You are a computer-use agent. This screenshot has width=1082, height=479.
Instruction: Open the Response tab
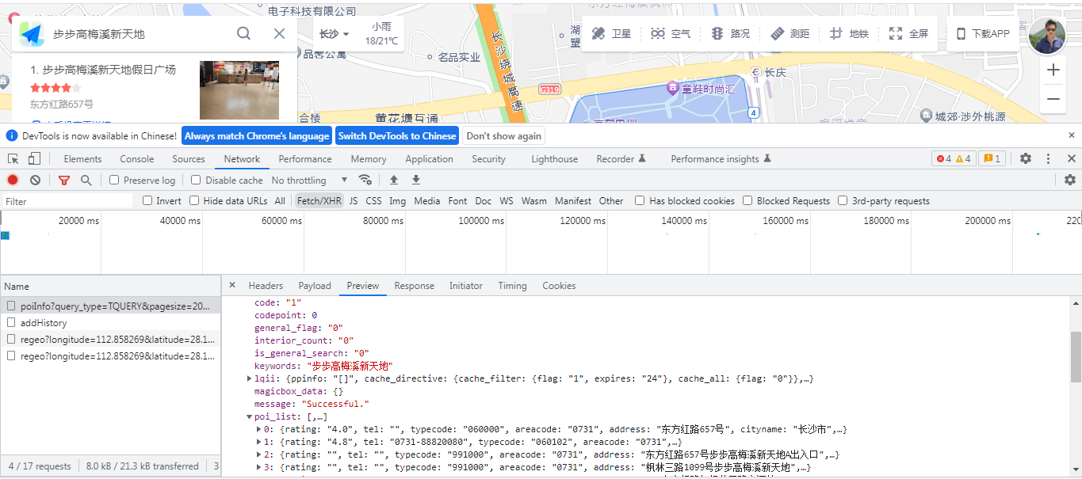(x=415, y=285)
